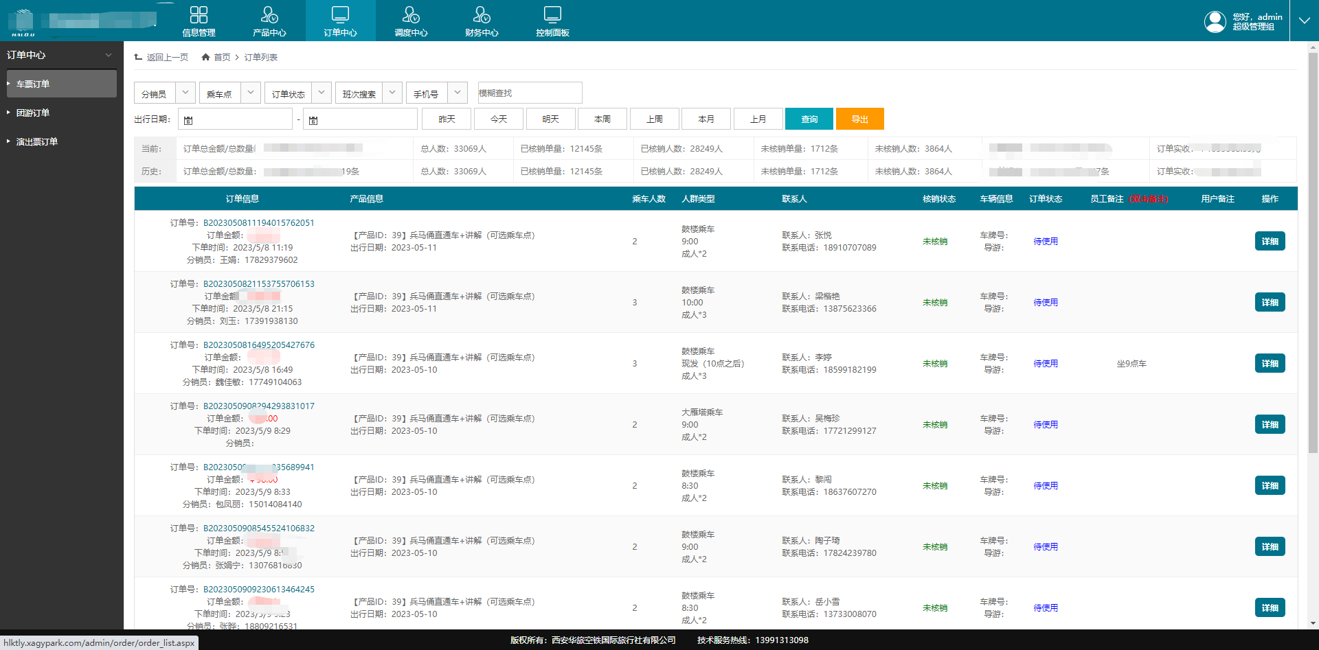
Task: Open the 手机号 dropdown
Action: (437, 93)
